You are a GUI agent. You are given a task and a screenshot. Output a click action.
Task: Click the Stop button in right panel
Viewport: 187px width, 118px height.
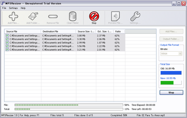coord(171,93)
